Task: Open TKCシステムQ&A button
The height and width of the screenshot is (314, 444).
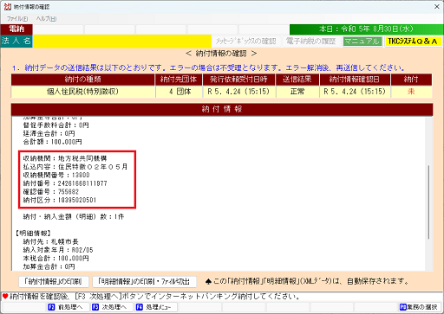Action: point(413,42)
